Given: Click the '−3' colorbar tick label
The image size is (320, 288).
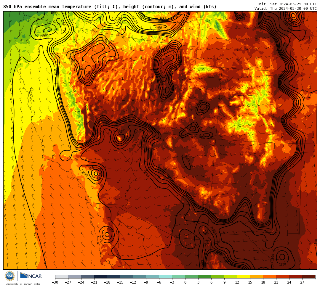Looking at the screenshot, I should click(x=172, y=282).
